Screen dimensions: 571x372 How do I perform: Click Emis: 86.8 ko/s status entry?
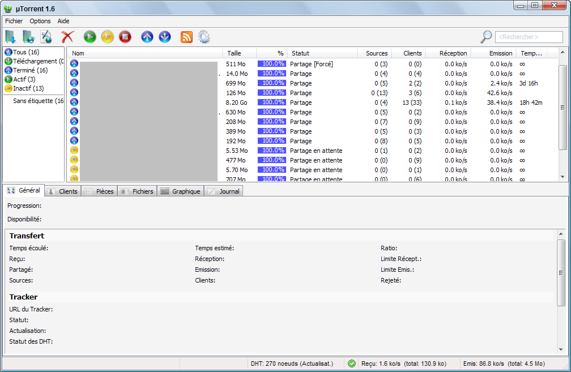coord(504,364)
